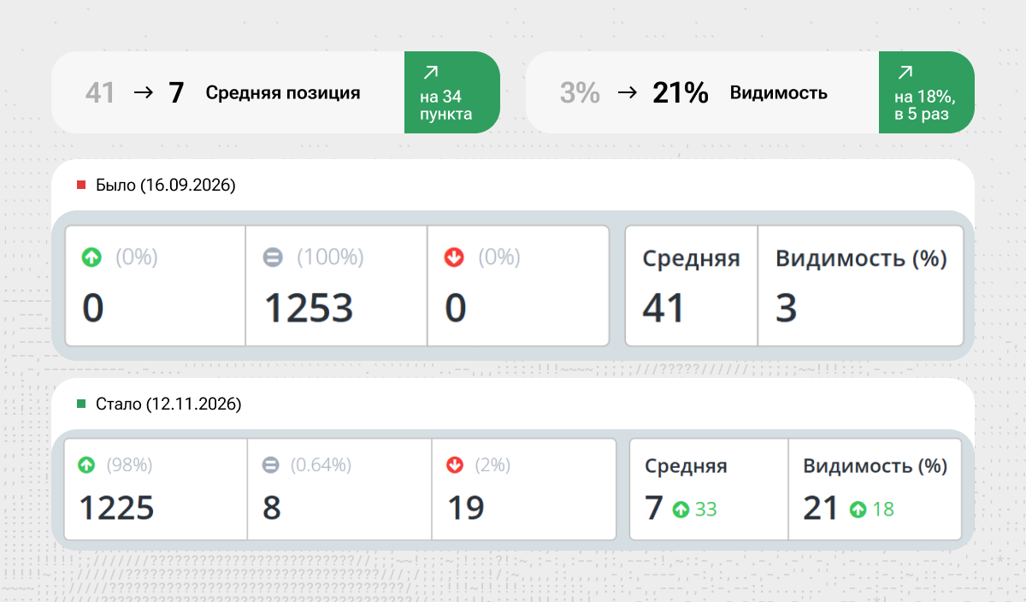This screenshot has height=602, width=1026.
Task: Click diagonal arrow in 'на 18%, в 5 раз' badge
Action: click(x=905, y=73)
